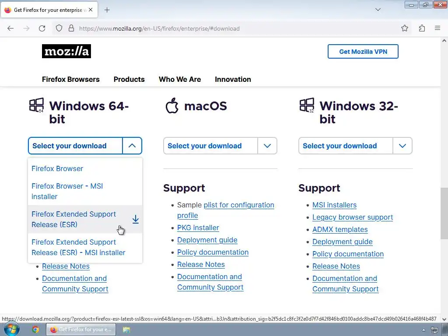Screen dimensions: 448x336
Task: Open the macOS PKG installer link
Action: [198, 227]
